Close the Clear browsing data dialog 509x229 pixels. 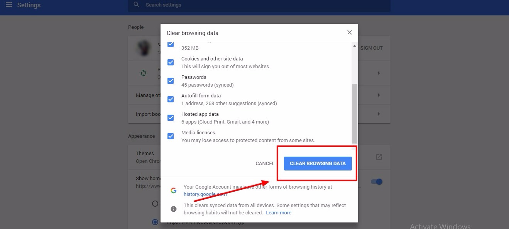click(349, 32)
